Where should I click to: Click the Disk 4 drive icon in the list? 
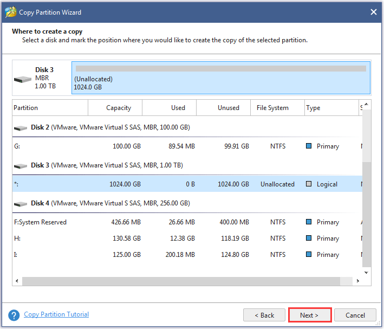(21, 204)
